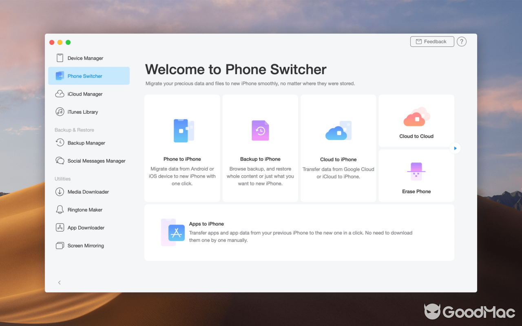Click the Backup Manager icon
The width and height of the screenshot is (522, 326).
coord(60,143)
